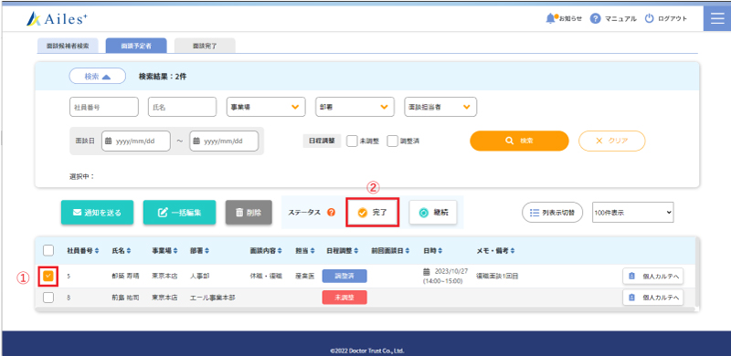
Task: Click calendar icon in end date field
Action: pyautogui.click(x=196, y=141)
